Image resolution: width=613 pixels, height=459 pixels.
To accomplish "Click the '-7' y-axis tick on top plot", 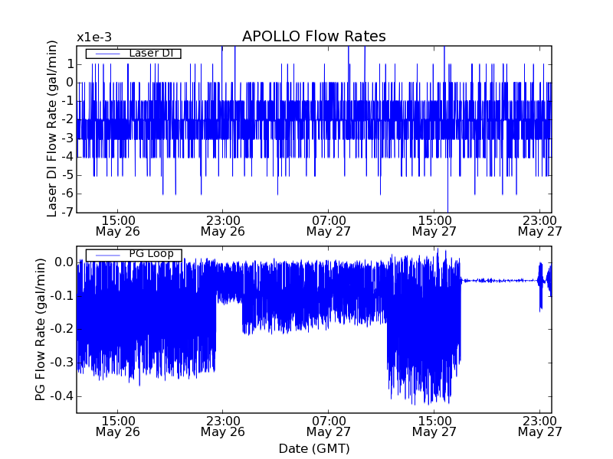I will (68, 212).
